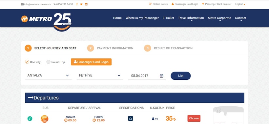Click the green info icon for 09:00 bus

[x=30, y=118]
